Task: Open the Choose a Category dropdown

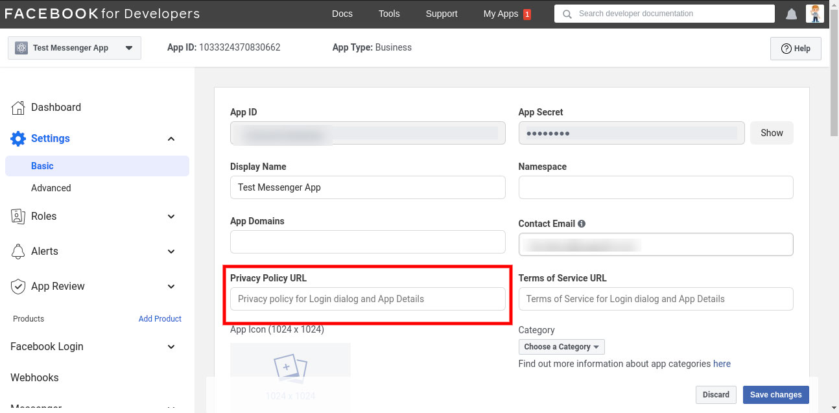Action: (561, 347)
